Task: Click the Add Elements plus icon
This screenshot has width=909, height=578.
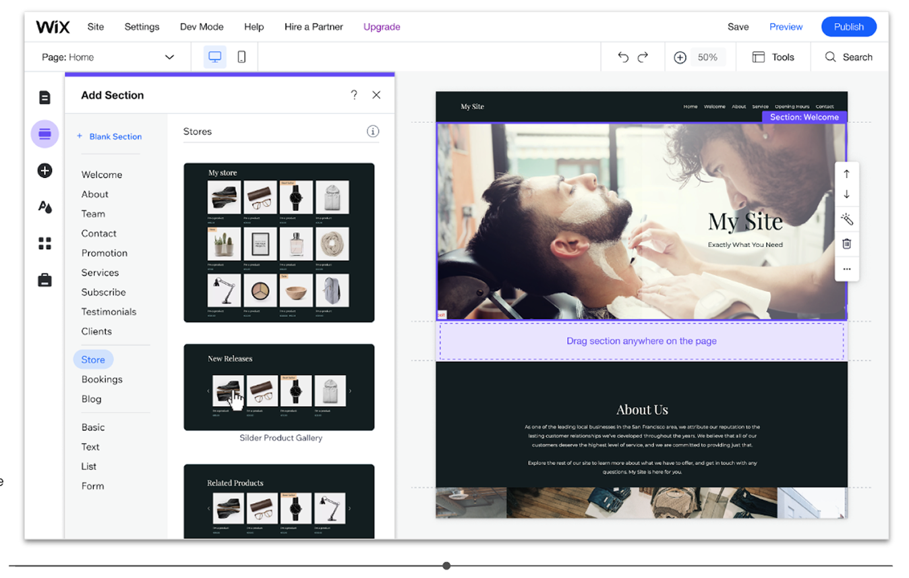Action: 45,171
